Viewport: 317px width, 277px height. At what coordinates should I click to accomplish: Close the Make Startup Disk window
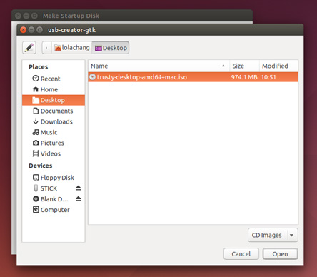18,16
